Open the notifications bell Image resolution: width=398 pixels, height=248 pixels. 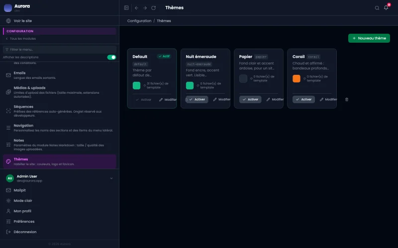point(386,8)
